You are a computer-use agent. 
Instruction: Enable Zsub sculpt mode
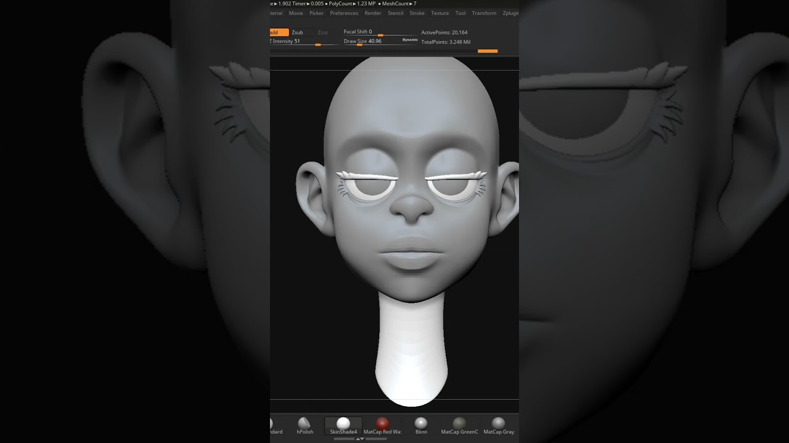[x=298, y=33]
